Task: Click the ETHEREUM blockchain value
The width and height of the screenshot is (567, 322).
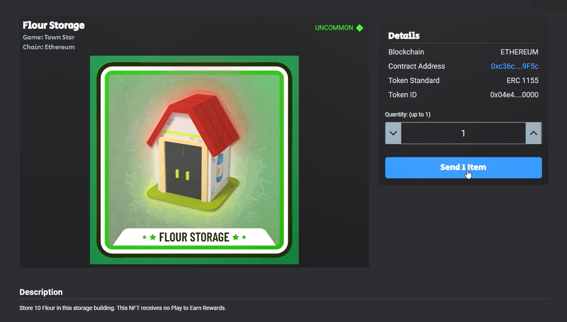Action: click(x=519, y=52)
